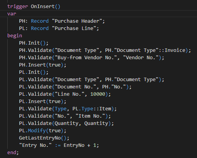This screenshot has height=158, width=197.
Task: Click the GetLastEntryNo(); call
Action: [x=44, y=138]
